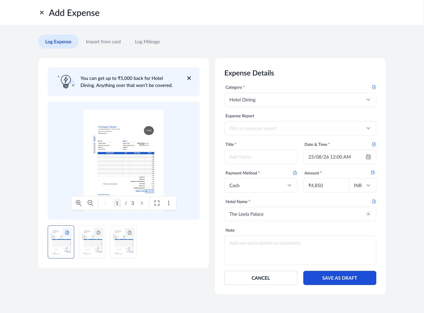Close the Add Expense dialog
Screen dimensions: 424x313
coord(42,13)
